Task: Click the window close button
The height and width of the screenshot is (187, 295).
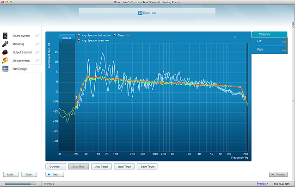Action: (3, 2)
